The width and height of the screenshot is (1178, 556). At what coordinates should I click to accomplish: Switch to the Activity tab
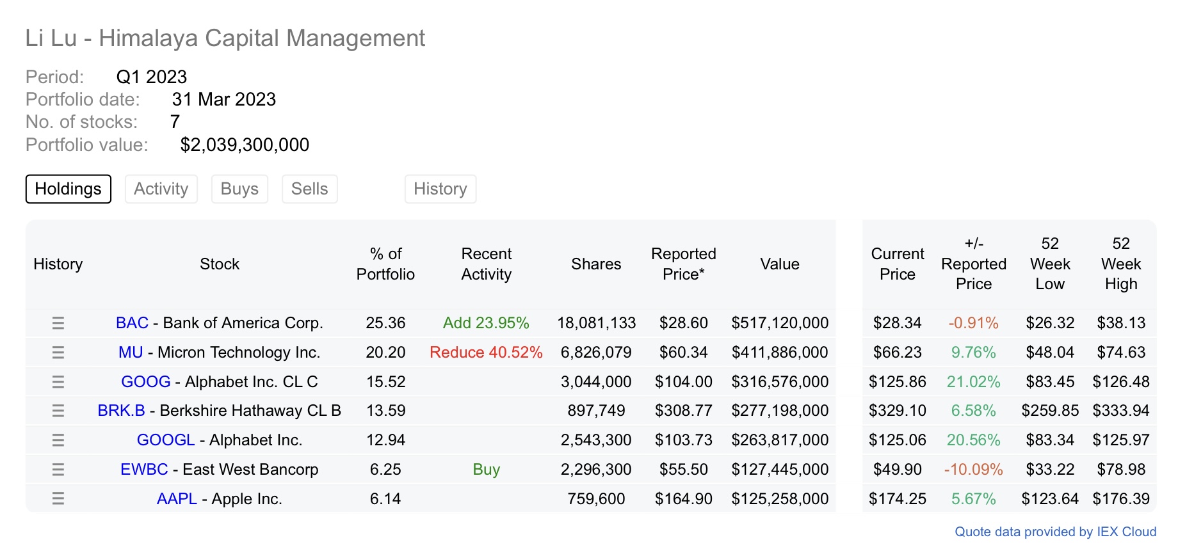[161, 189]
